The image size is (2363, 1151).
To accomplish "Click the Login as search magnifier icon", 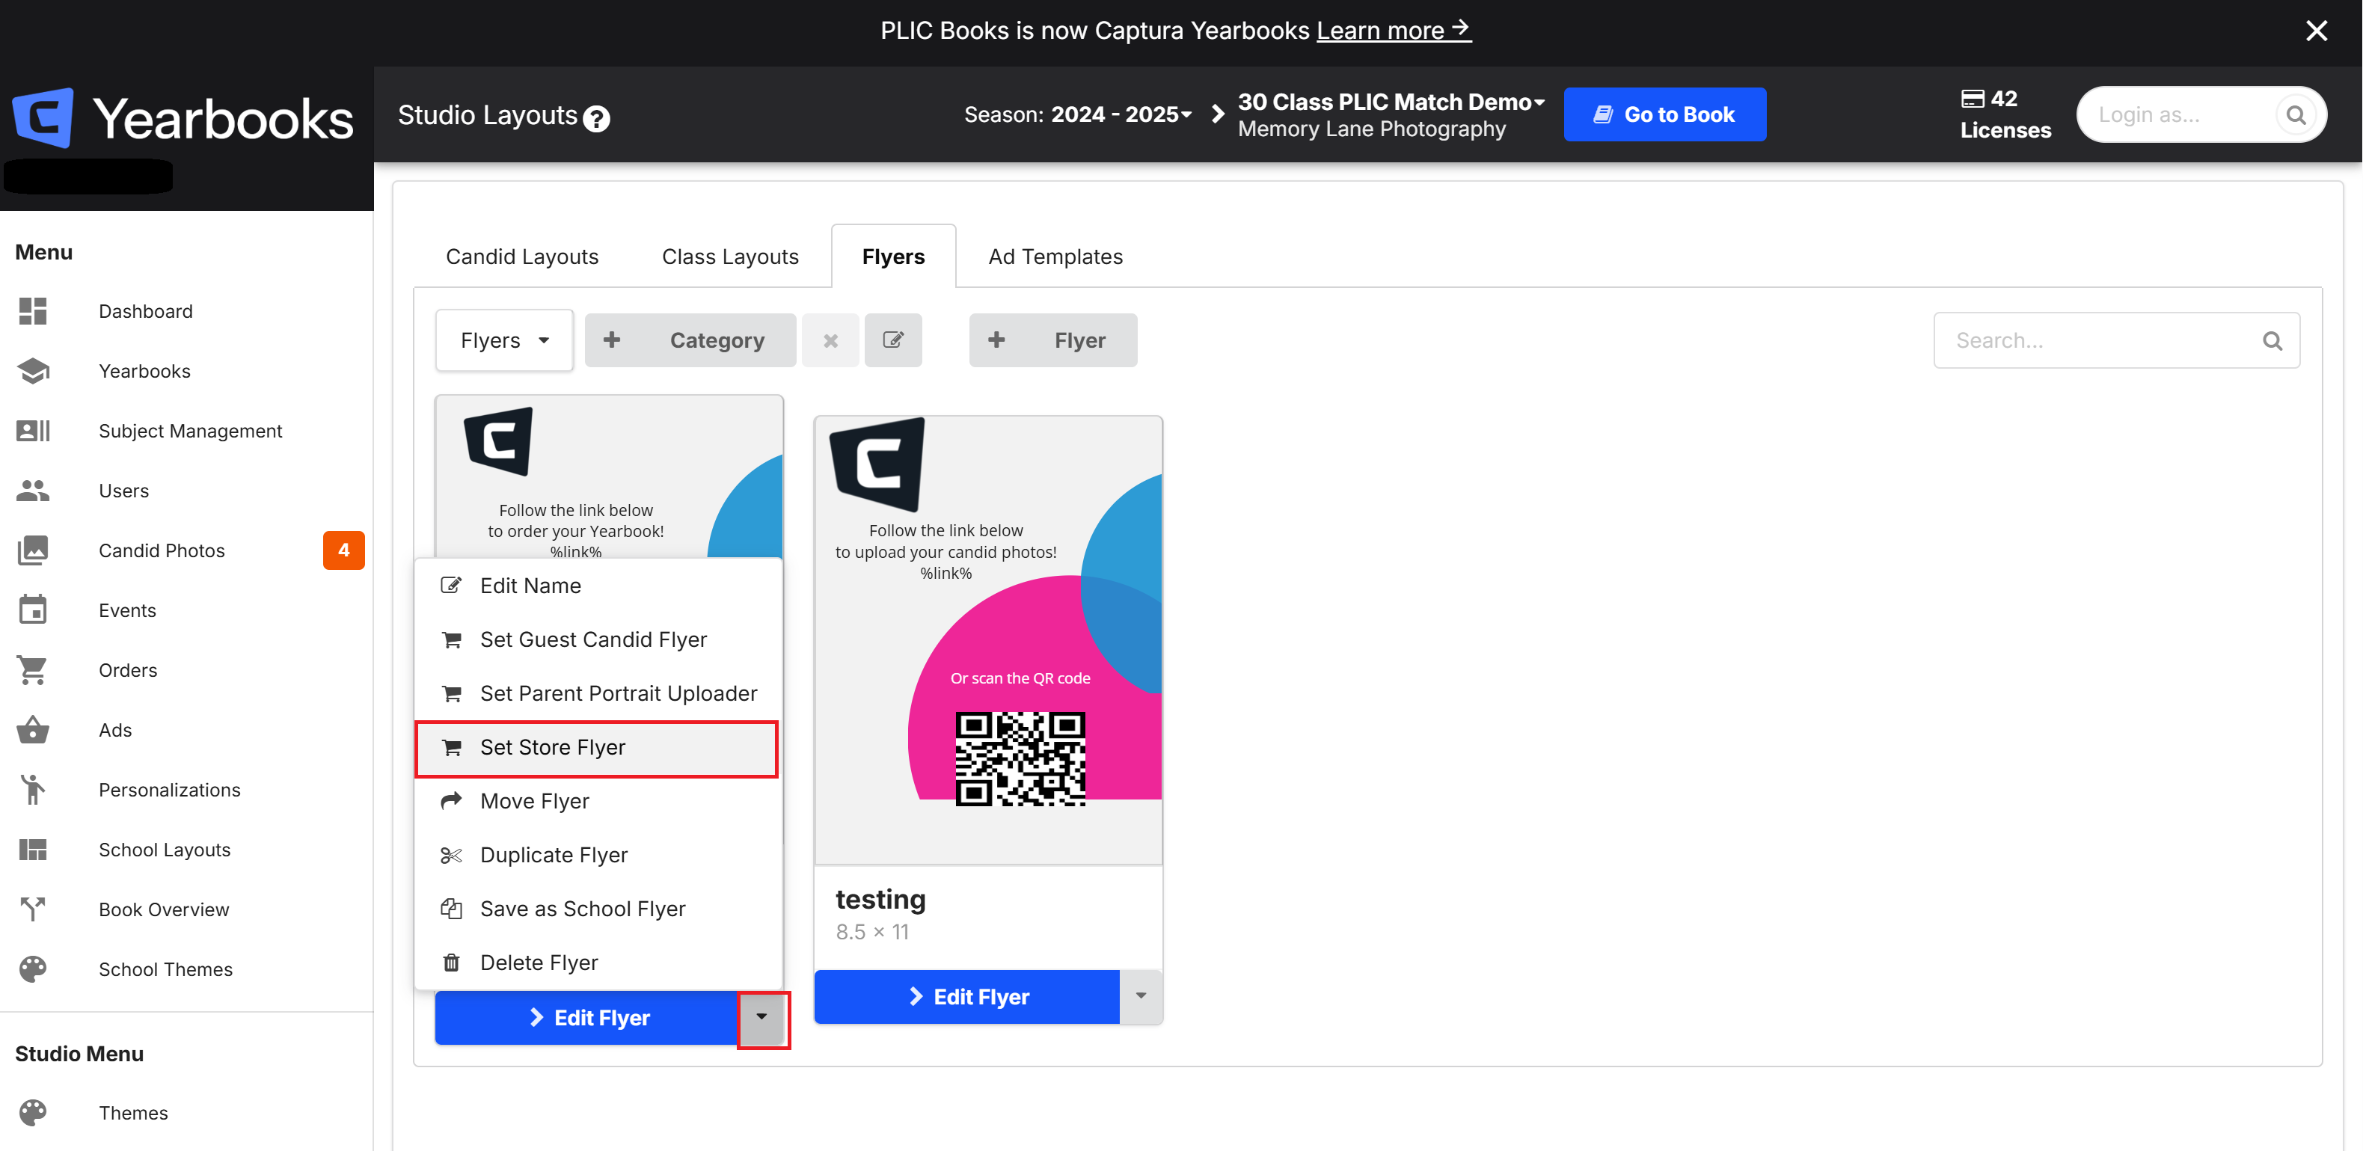I will click(2295, 114).
